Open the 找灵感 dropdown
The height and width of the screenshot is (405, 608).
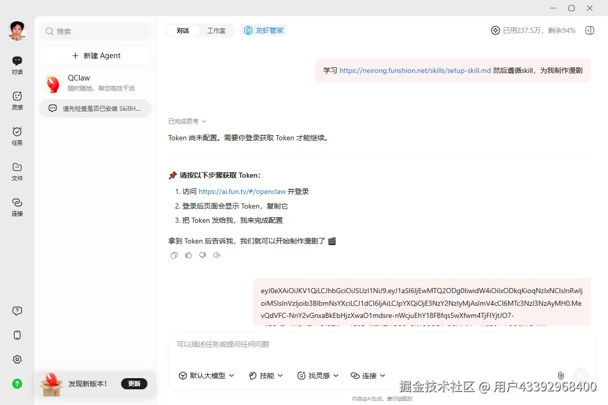318,376
